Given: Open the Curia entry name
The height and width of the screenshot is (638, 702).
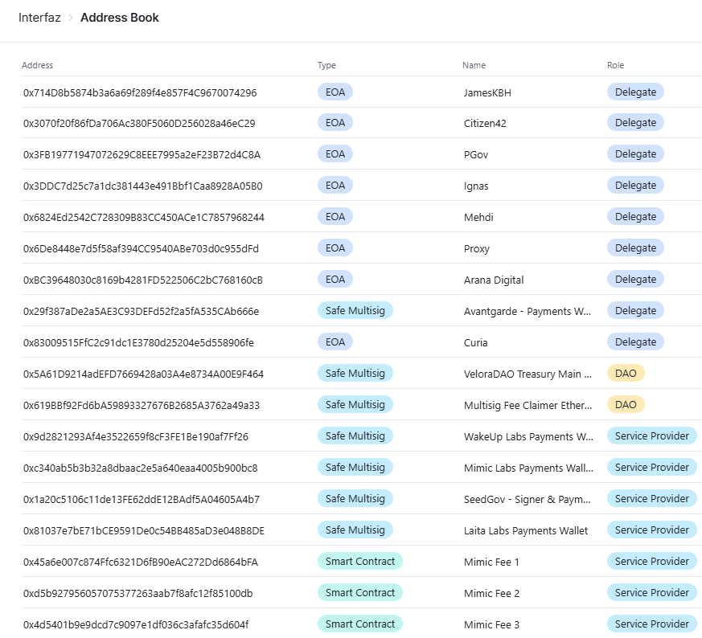Looking at the screenshot, I should tap(475, 343).
